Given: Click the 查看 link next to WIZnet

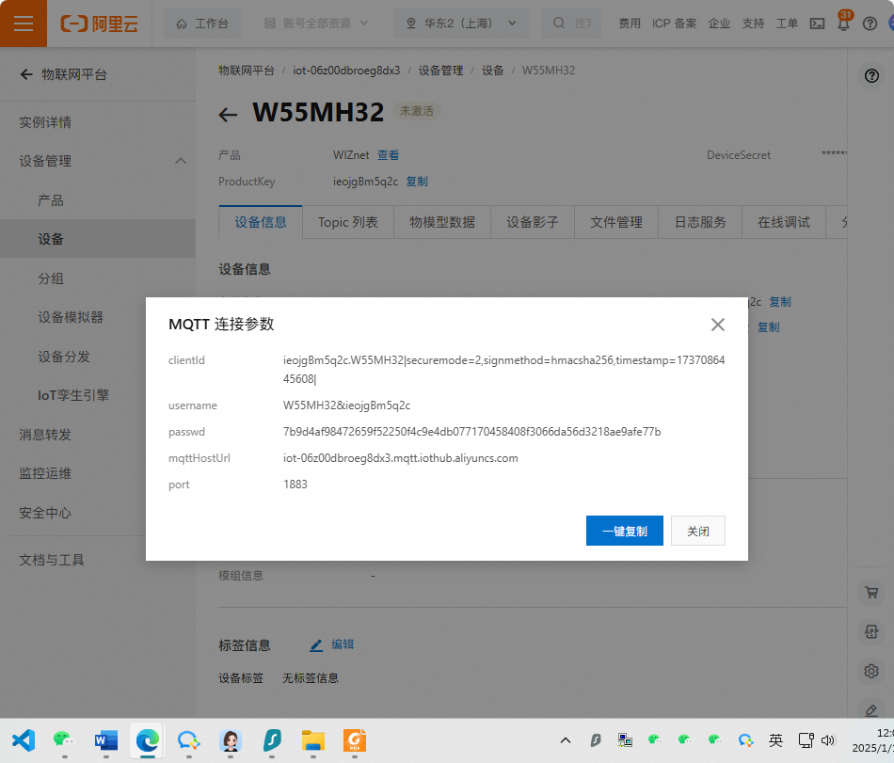Looking at the screenshot, I should tap(388, 155).
